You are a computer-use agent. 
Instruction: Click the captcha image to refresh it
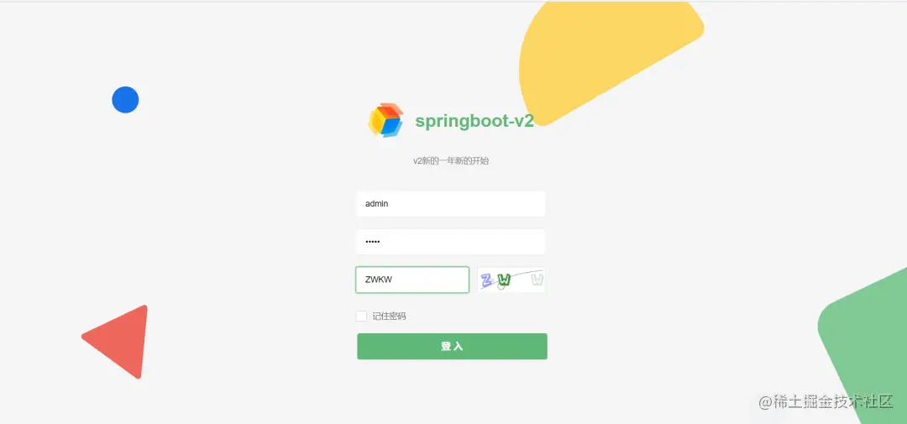click(511, 280)
